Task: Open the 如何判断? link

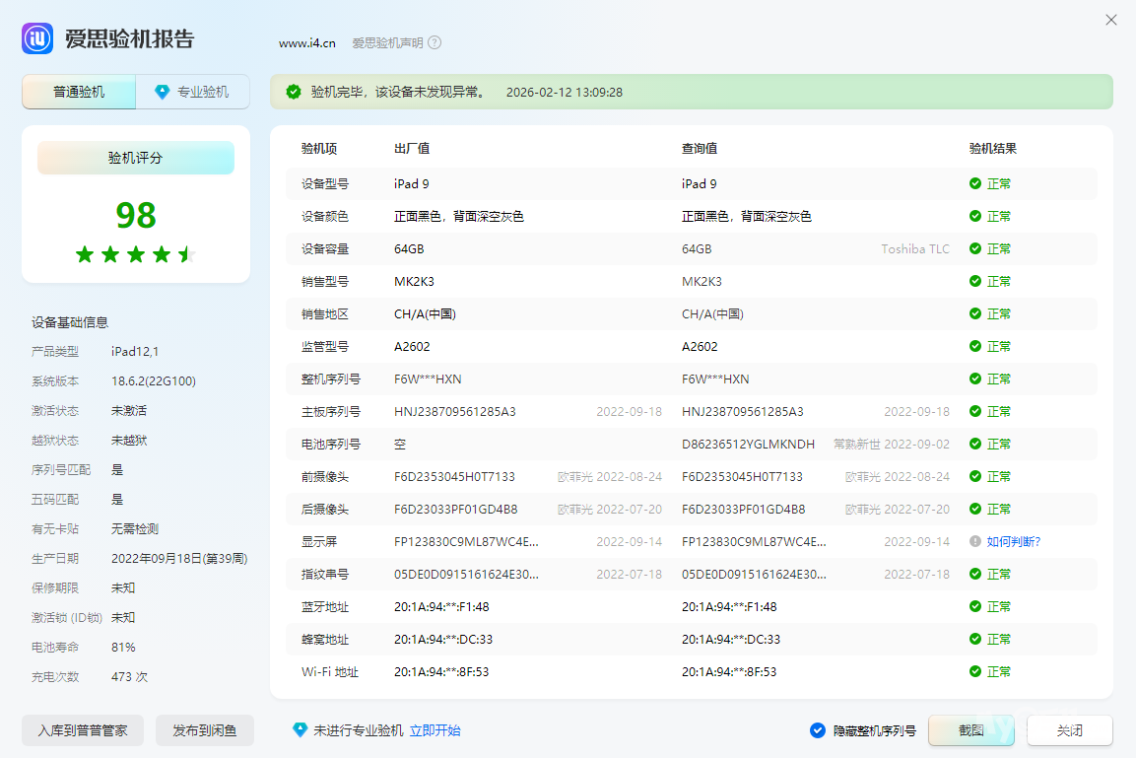Action: pyautogui.click(x=1014, y=541)
